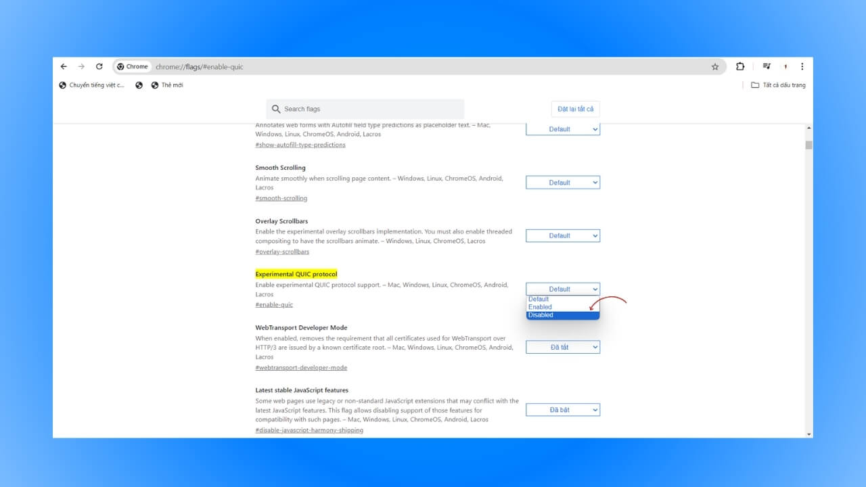Follow the #show-autofill-type-predictions link
The image size is (866, 487).
(300, 145)
